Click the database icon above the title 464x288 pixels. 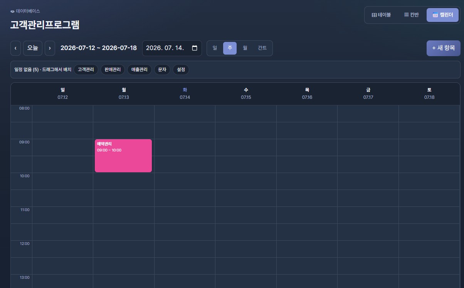tap(12, 11)
